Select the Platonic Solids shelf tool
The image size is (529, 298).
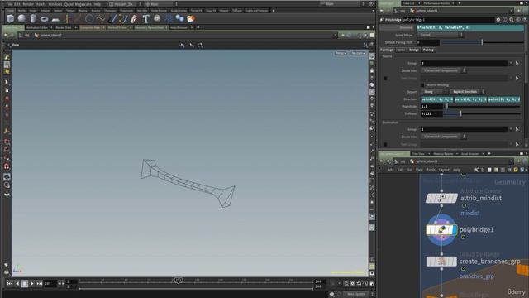[x=157, y=18]
